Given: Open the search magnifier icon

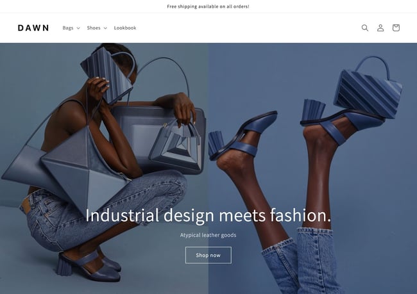Looking at the screenshot, I should [365, 28].
